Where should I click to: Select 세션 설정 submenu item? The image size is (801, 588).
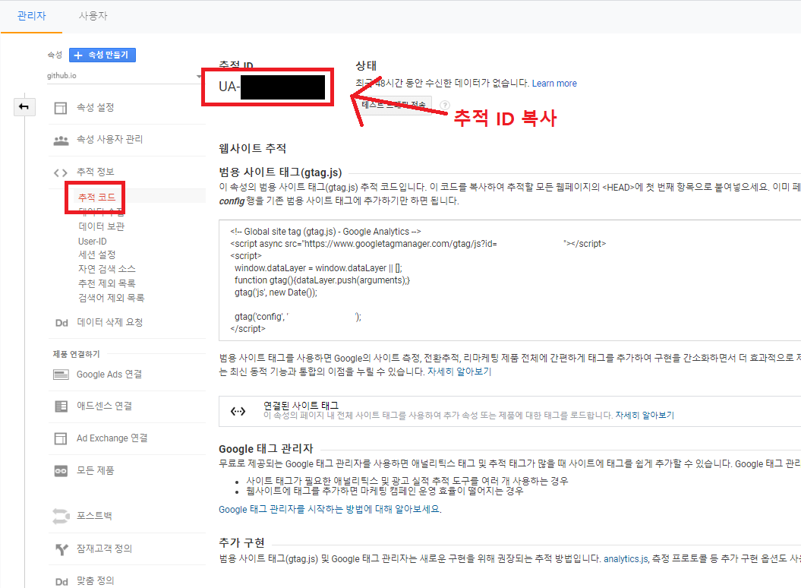[96, 254]
